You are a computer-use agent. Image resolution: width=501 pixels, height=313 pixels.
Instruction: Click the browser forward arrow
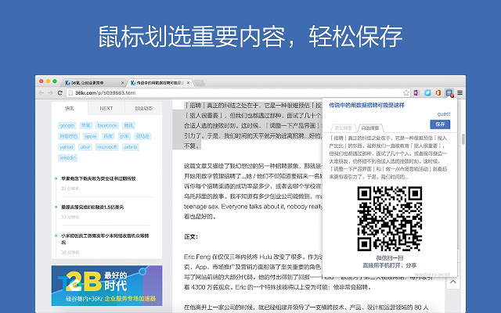coord(50,92)
